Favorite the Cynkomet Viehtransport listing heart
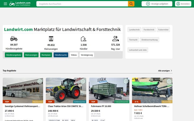The height and width of the screenshot is (121, 194). 40,81
